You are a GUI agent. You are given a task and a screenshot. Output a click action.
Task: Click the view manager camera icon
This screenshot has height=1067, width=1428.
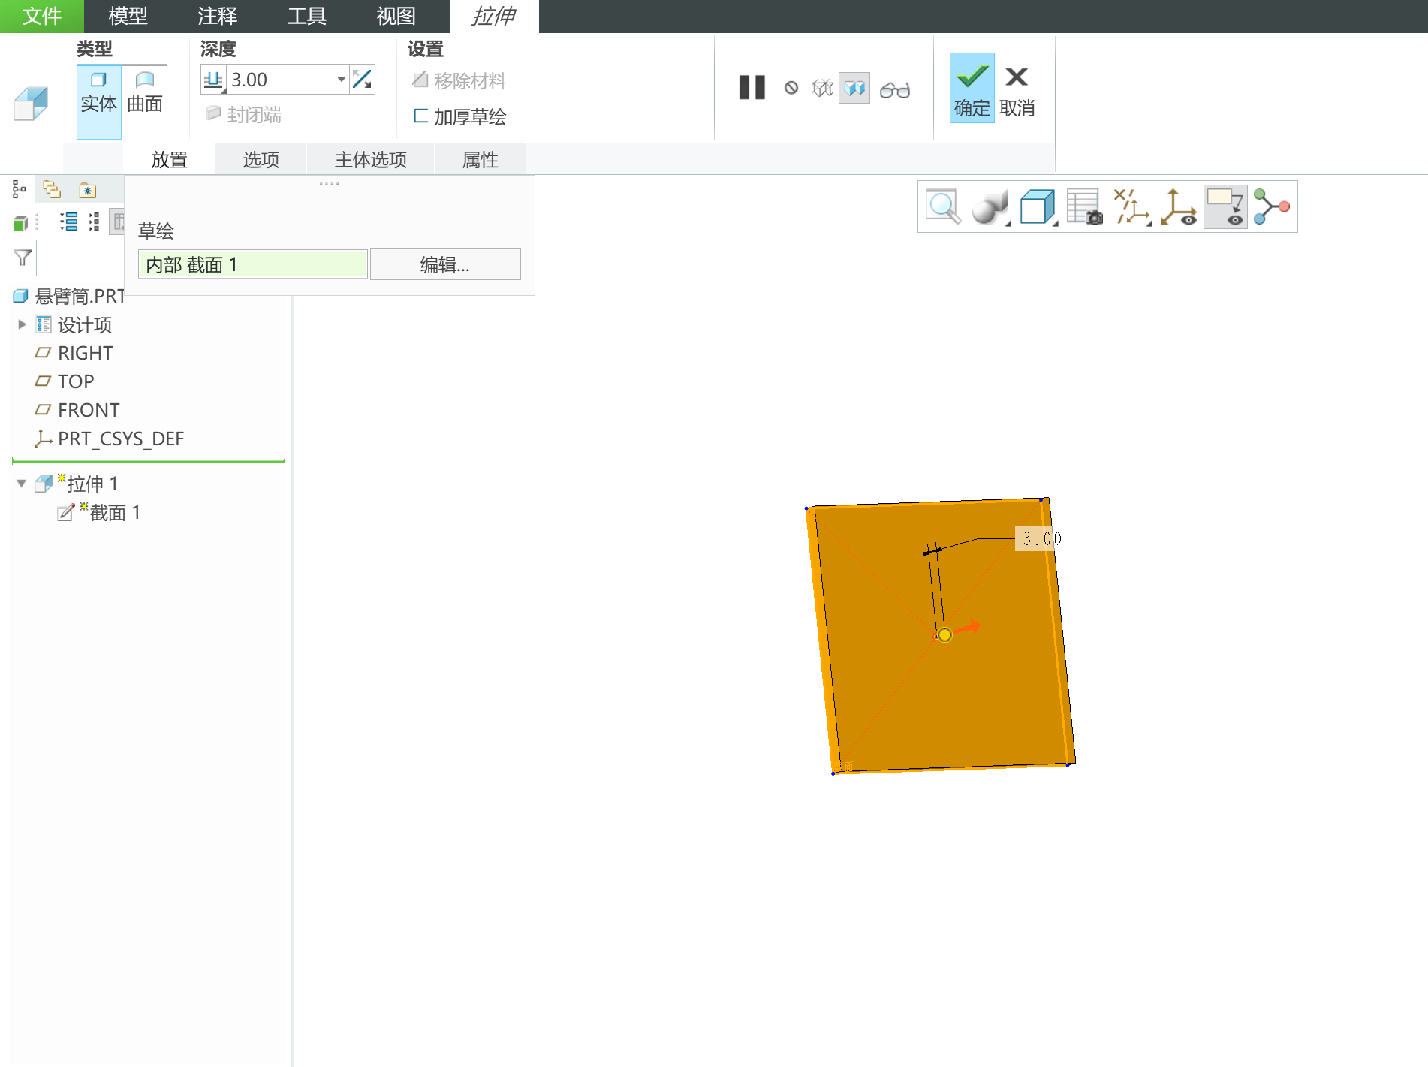point(1085,206)
